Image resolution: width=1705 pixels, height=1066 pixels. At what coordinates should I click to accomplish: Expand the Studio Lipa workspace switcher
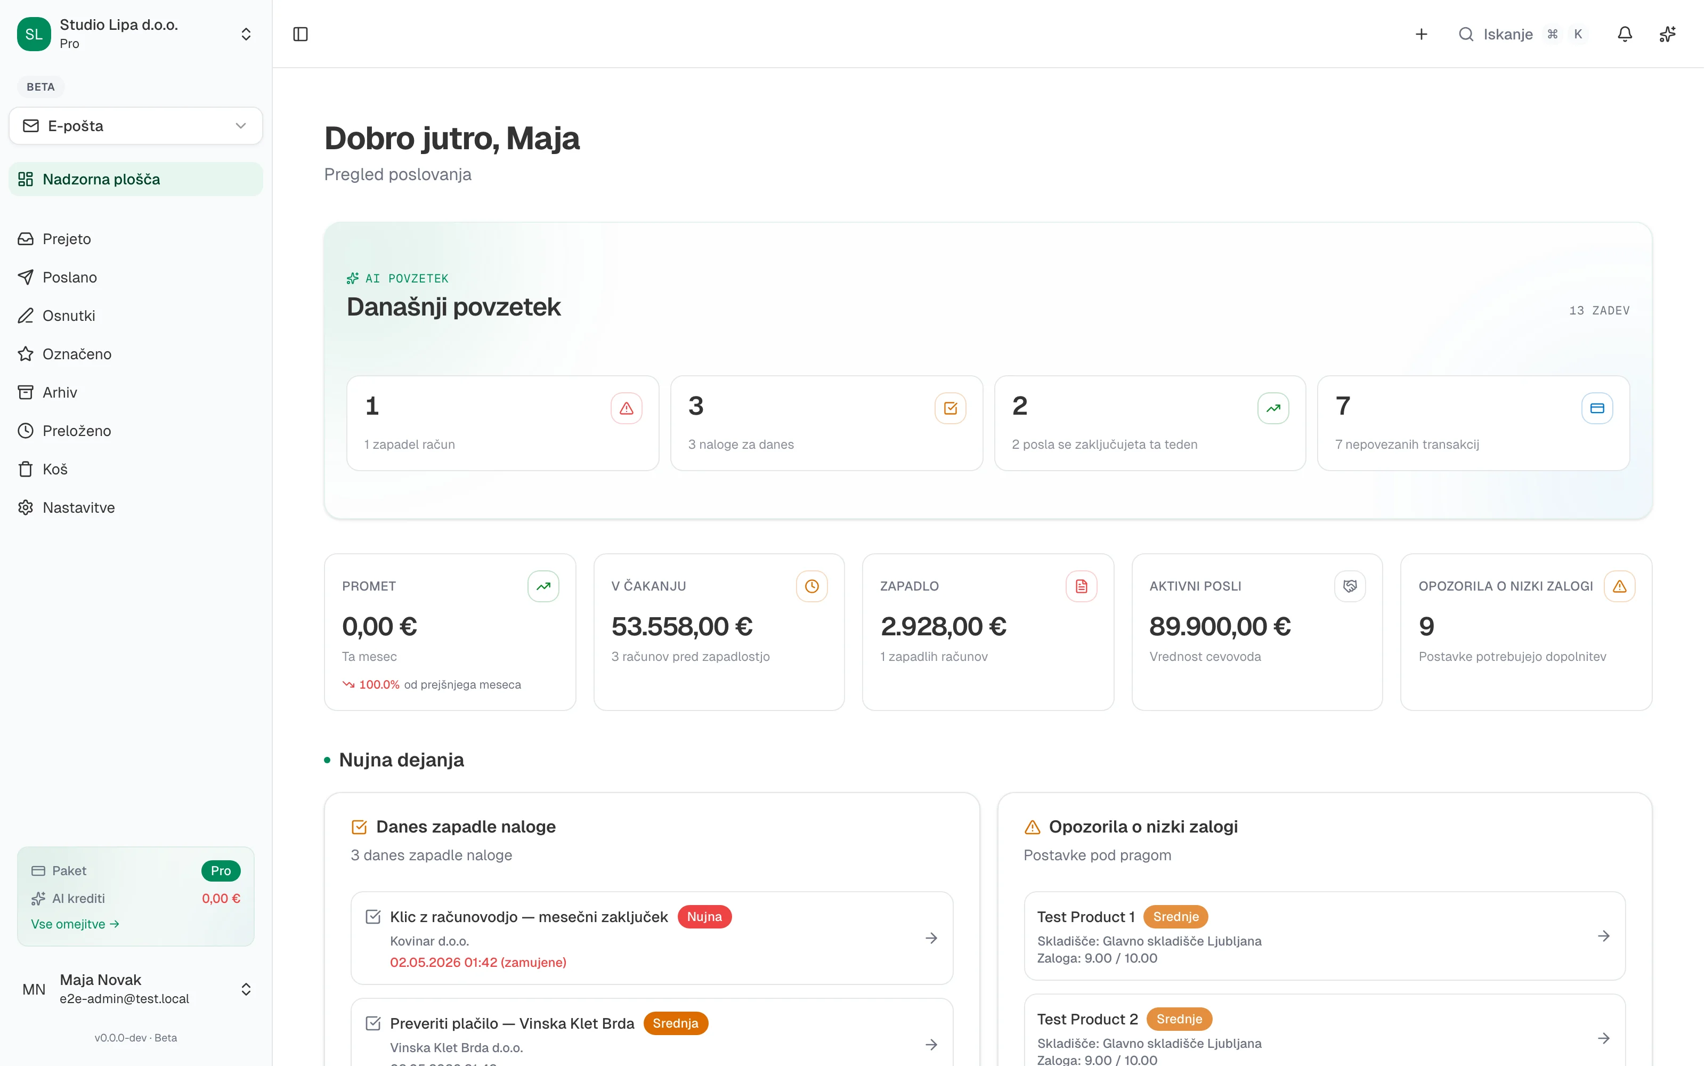coord(246,34)
